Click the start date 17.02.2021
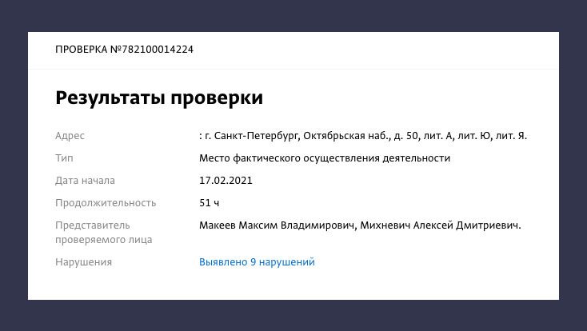The height and width of the screenshot is (331, 587). pos(226,181)
